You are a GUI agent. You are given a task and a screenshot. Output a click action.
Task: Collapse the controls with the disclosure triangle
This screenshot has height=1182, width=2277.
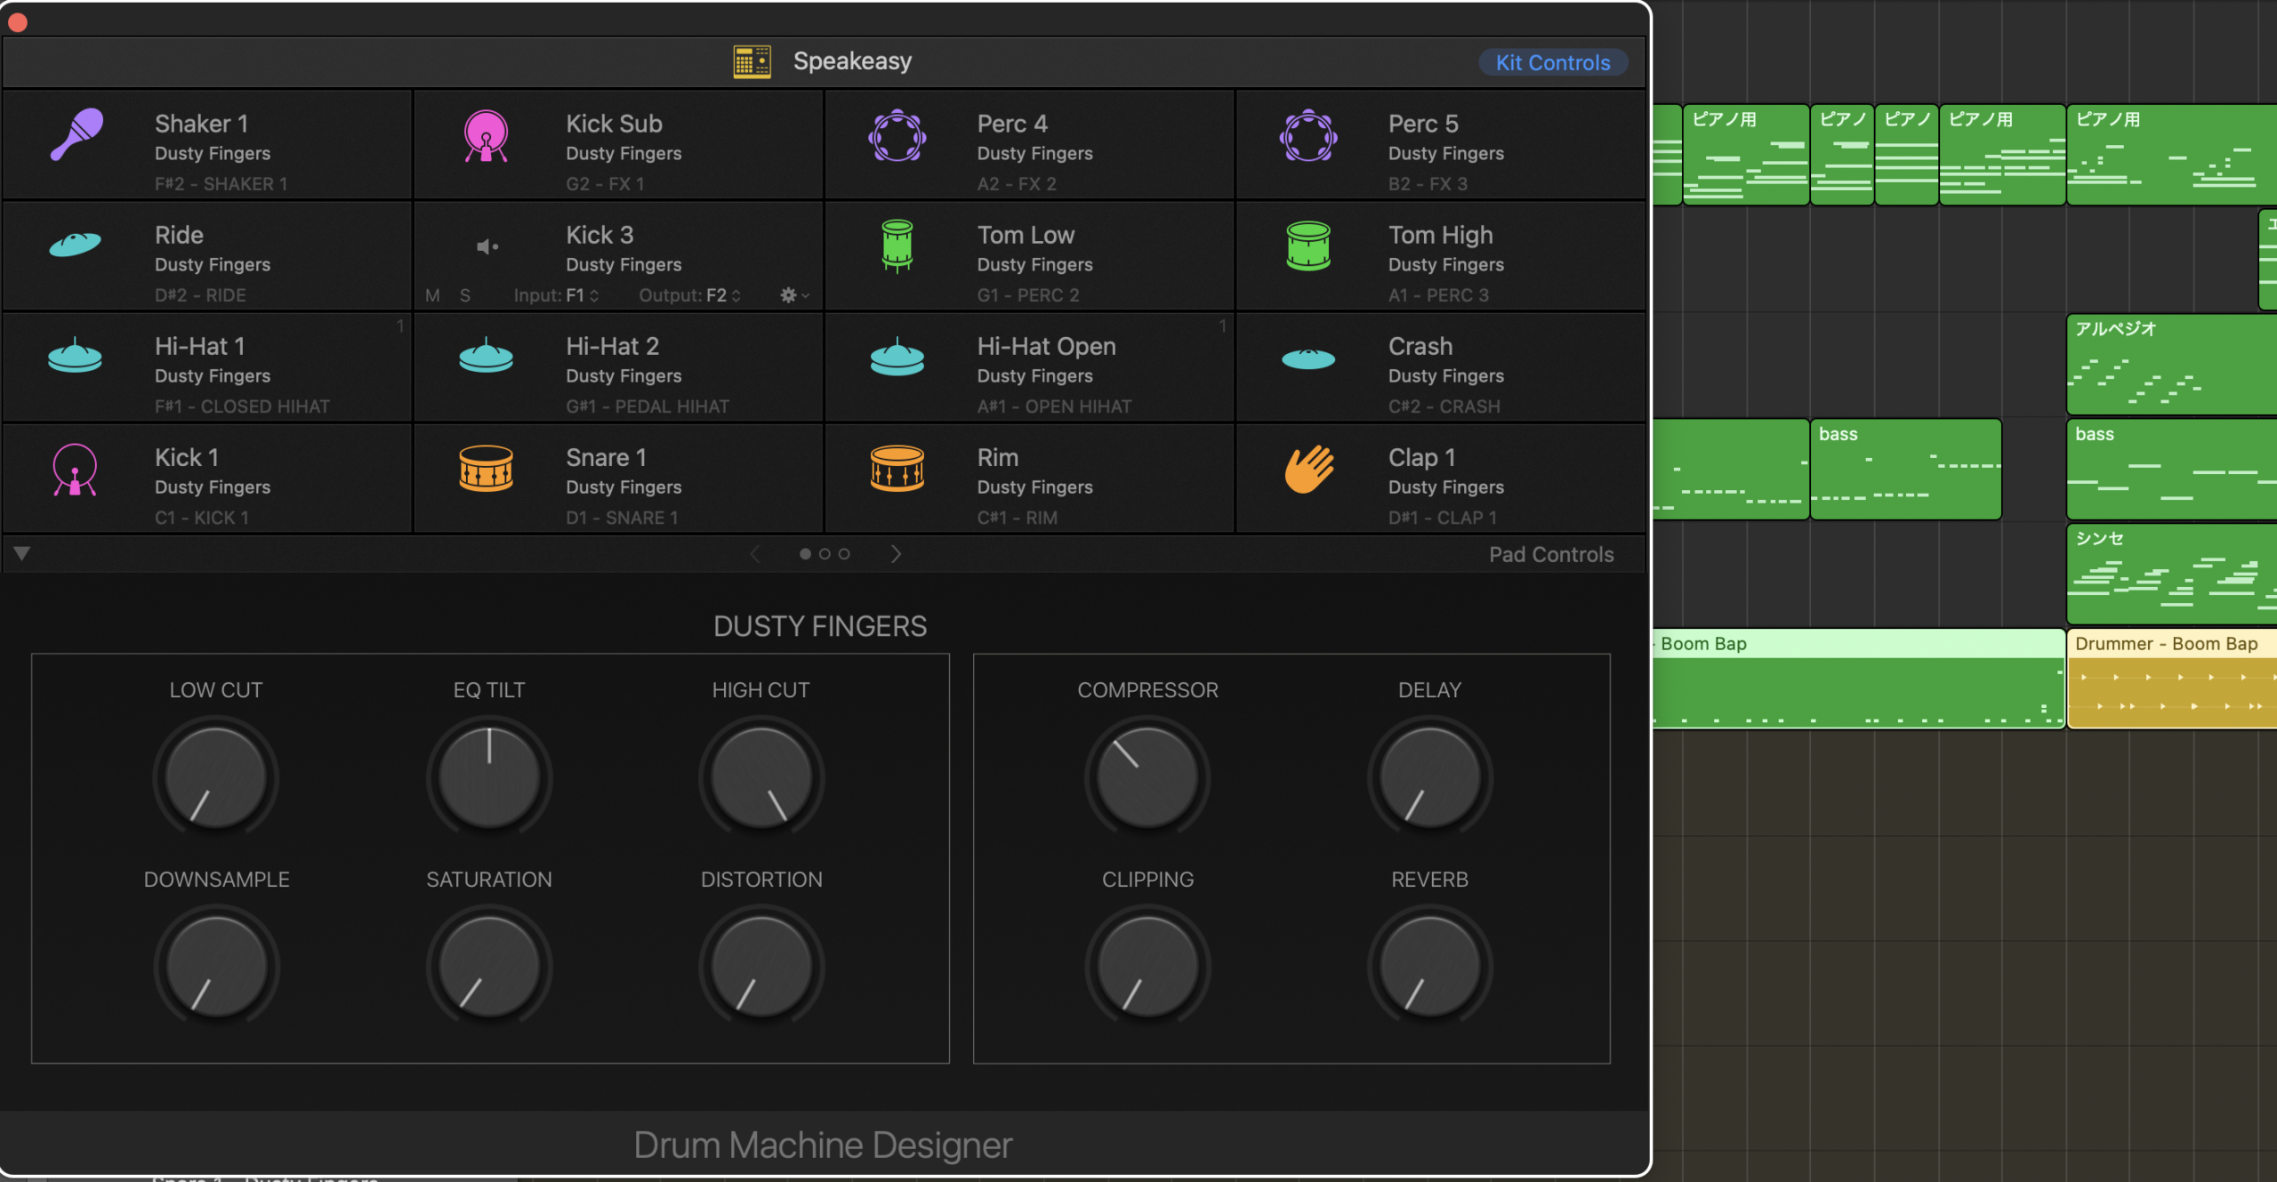(x=22, y=553)
